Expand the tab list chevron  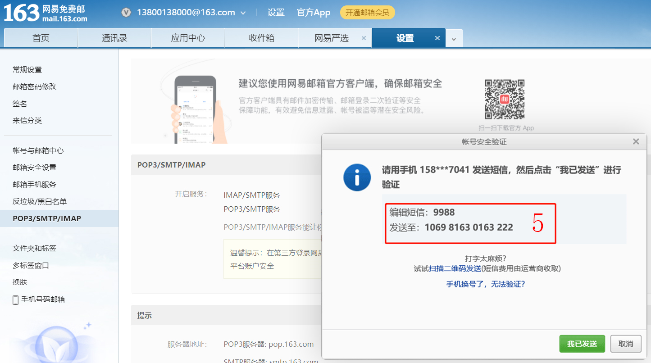tap(454, 39)
